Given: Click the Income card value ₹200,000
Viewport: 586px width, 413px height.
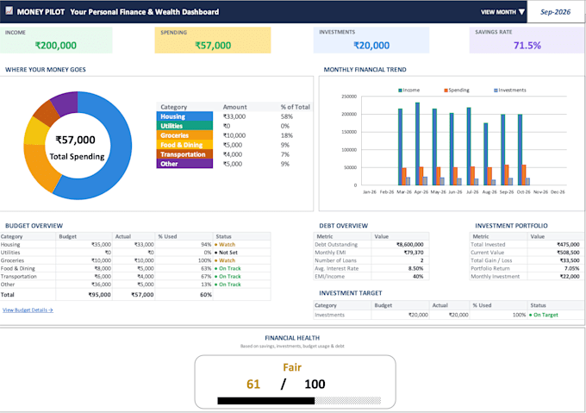Looking at the screenshot, I should coord(56,45).
